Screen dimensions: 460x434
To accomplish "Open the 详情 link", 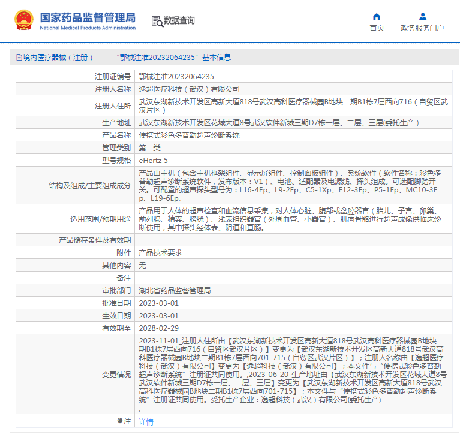I will click(x=146, y=421).
